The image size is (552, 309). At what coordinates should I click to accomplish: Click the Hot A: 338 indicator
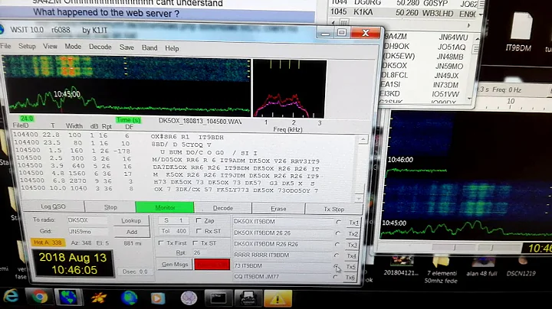48,242
